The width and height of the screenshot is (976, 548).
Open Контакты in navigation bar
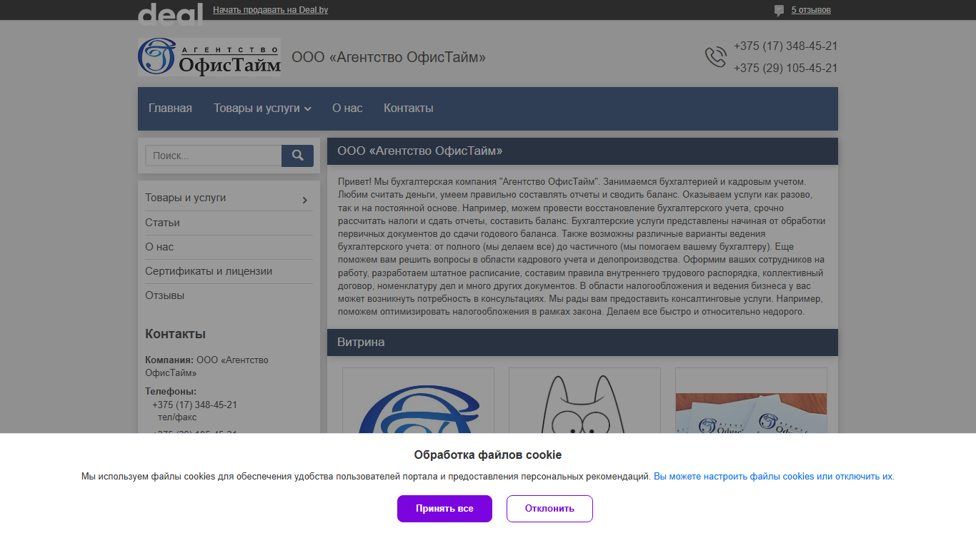tap(409, 108)
